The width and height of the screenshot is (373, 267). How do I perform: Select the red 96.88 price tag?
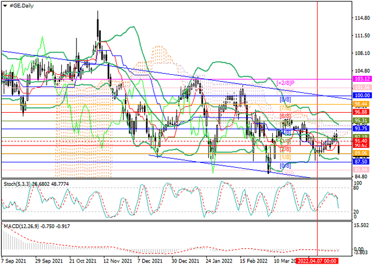(361, 112)
